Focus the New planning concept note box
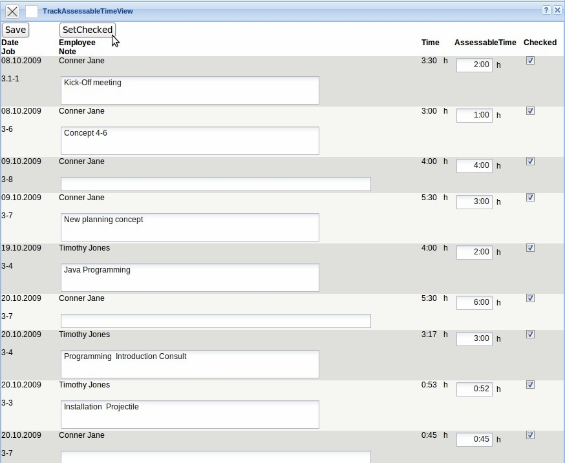Image resolution: width=565 pixels, height=463 pixels. click(x=189, y=227)
